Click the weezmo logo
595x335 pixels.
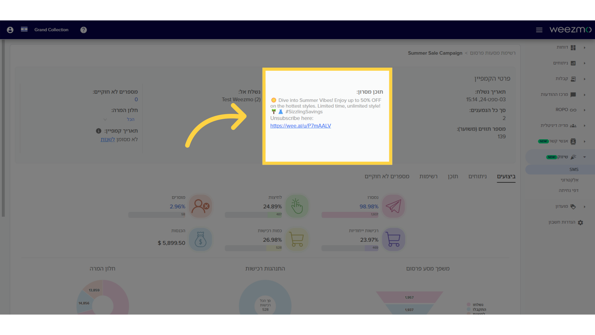(571, 29)
